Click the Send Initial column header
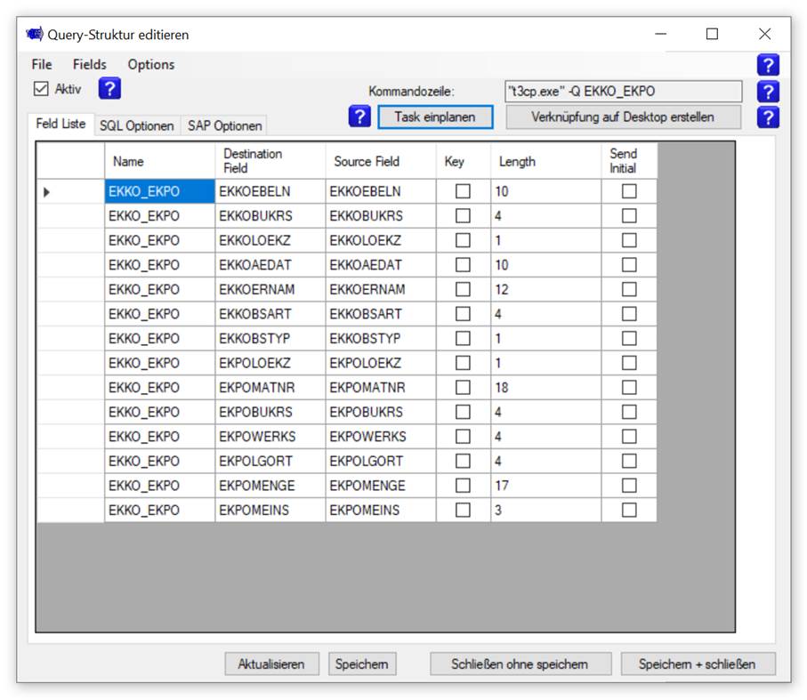The width and height of the screenshot is (807, 700). pyautogui.click(x=629, y=161)
